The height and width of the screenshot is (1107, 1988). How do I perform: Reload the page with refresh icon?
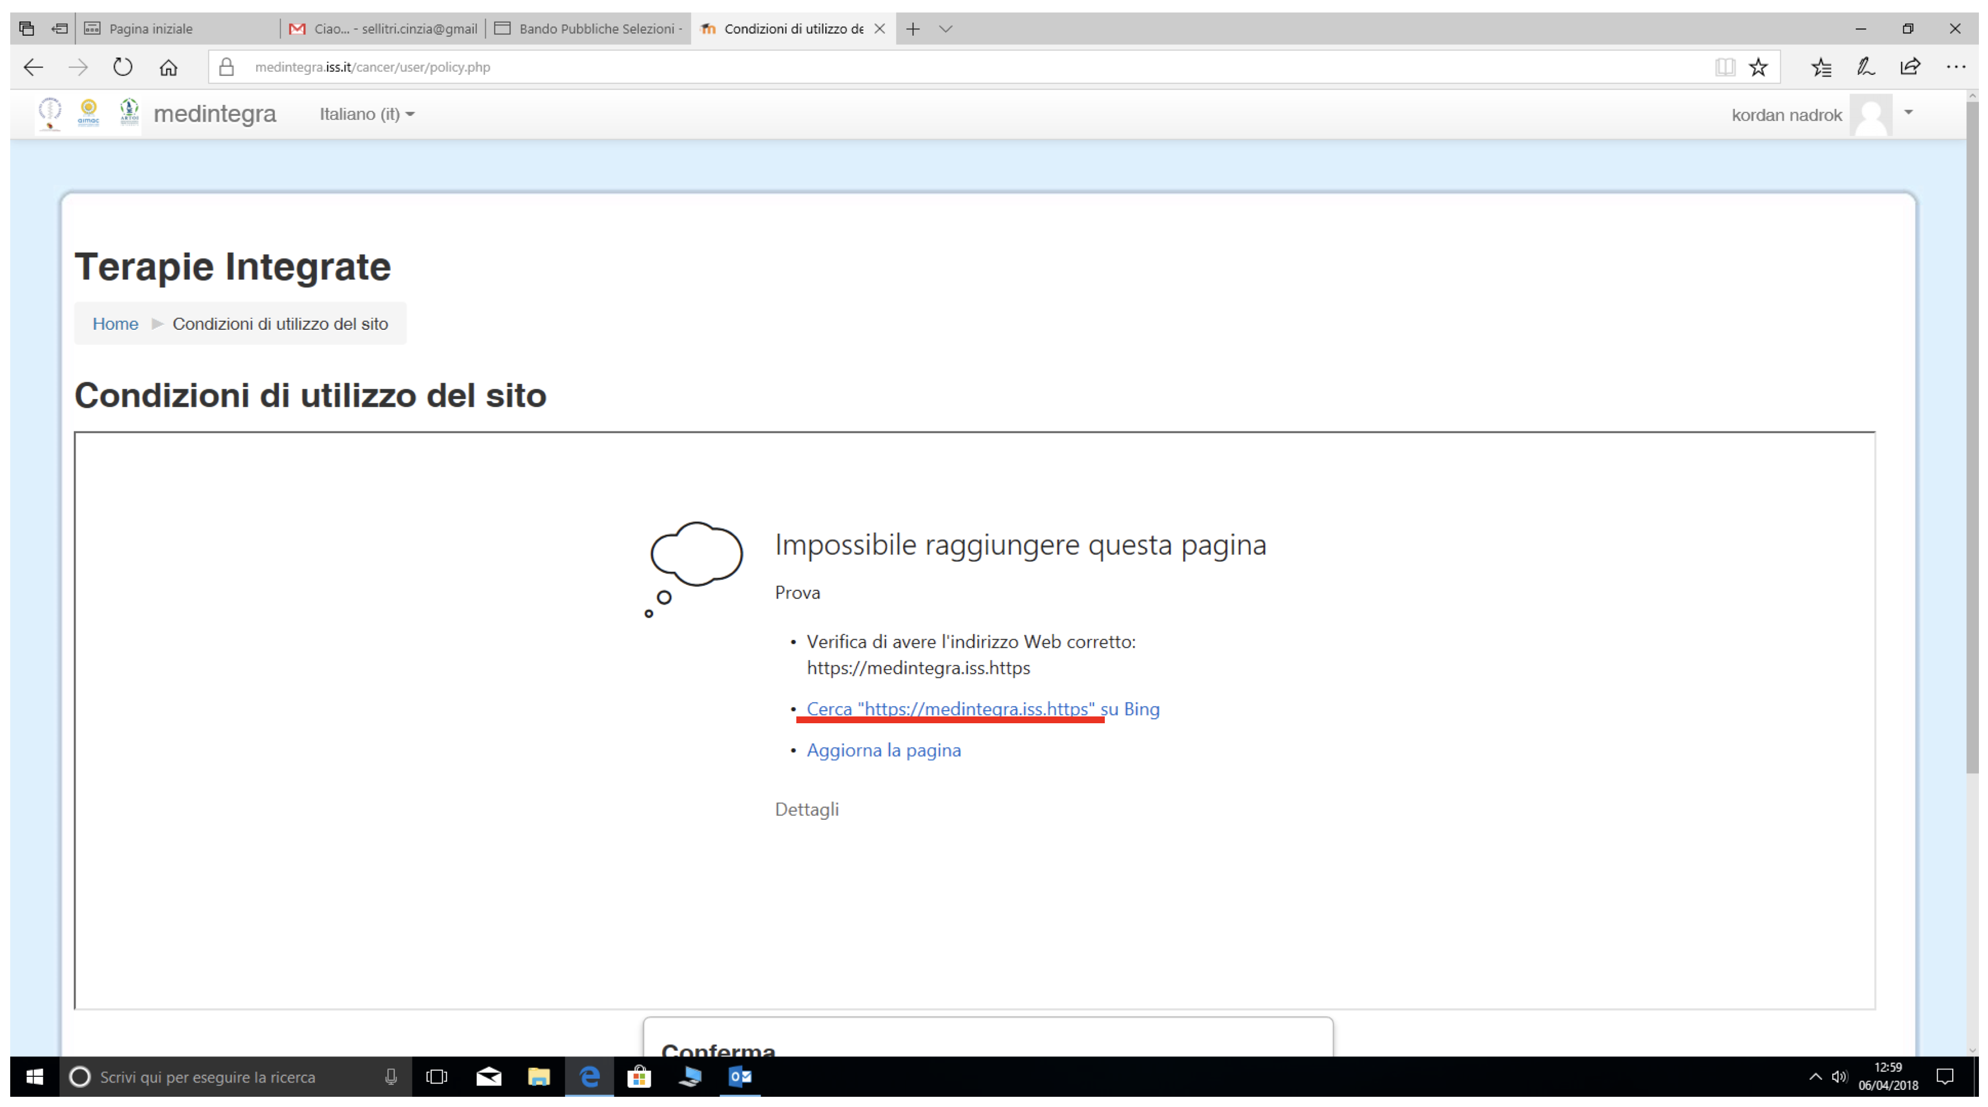coord(123,67)
